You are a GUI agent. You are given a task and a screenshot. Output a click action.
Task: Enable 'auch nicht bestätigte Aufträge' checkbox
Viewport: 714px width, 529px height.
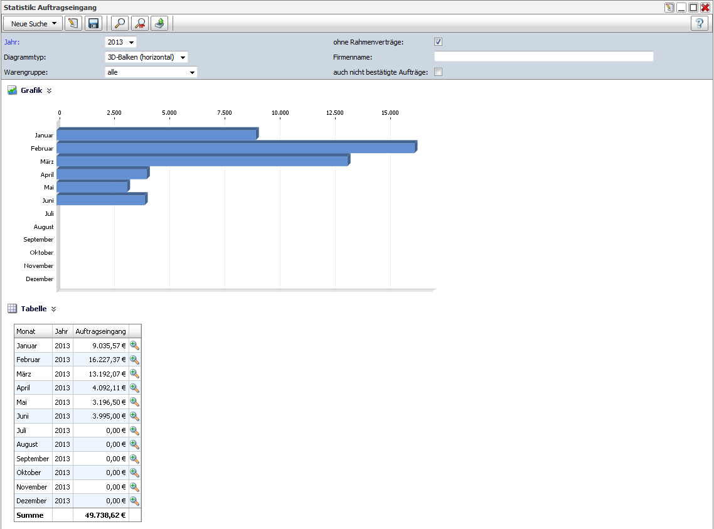439,72
